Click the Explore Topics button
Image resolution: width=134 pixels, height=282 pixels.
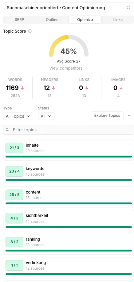(107, 116)
